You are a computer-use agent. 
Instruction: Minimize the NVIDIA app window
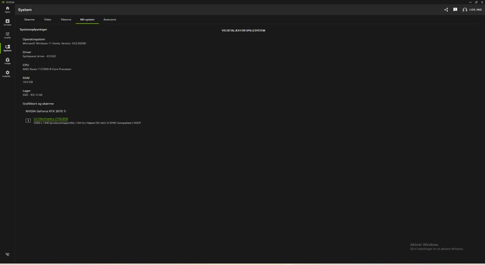tap(470, 2)
